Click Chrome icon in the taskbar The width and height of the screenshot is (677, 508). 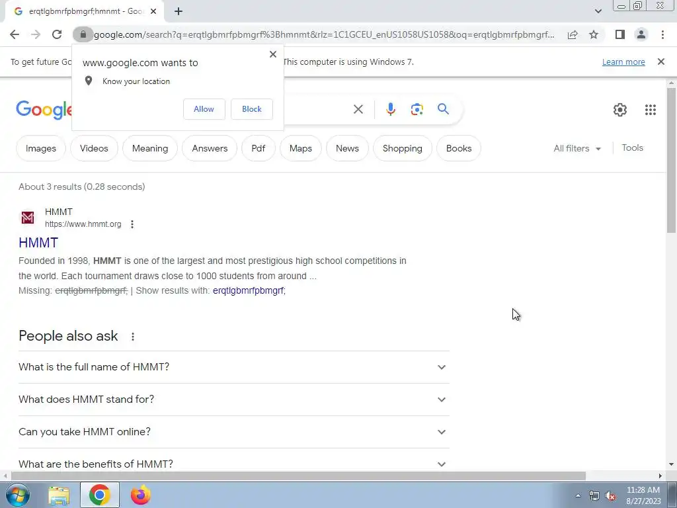(100, 495)
